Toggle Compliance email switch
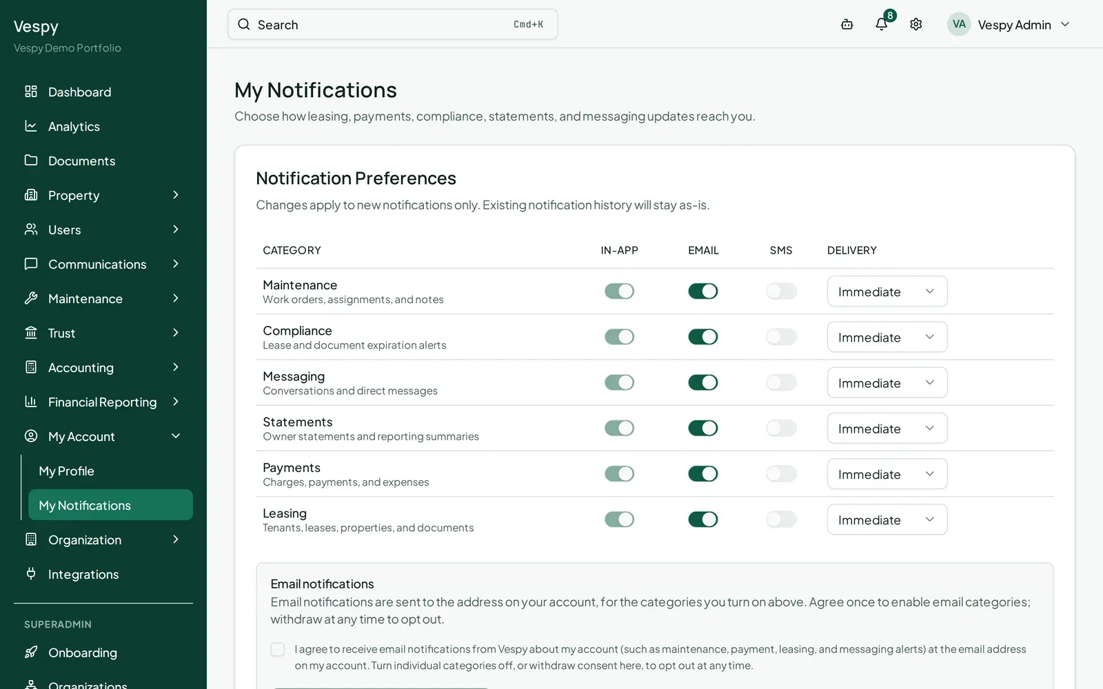The height and width of the screenshot is (689, 1103). point(703,337)
